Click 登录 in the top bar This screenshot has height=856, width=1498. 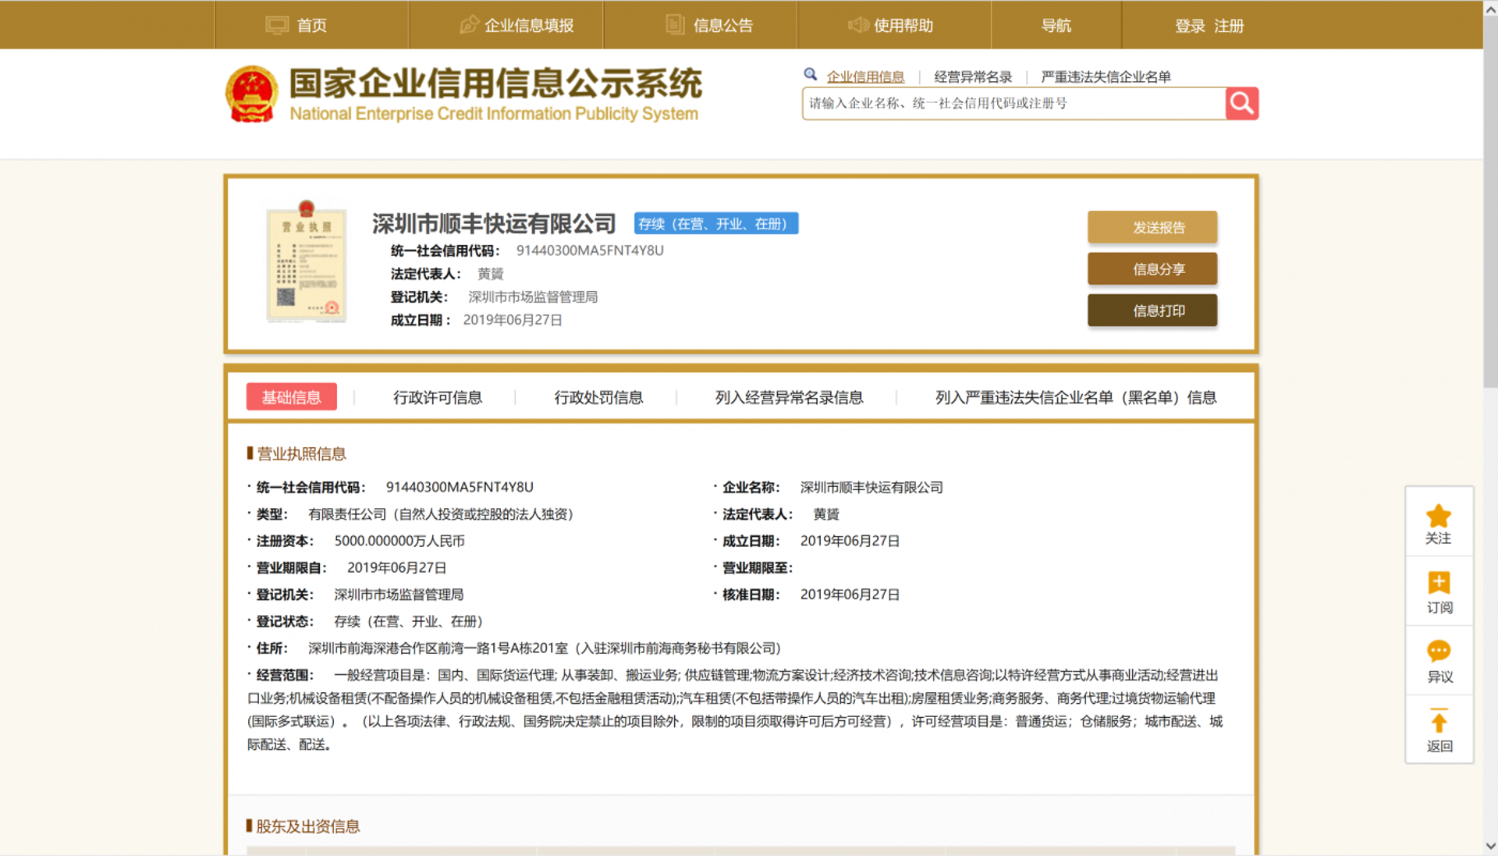(x=1190, y=26)
